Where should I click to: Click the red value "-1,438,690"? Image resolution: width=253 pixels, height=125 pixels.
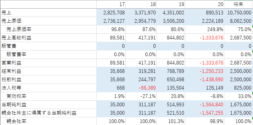point(204,80)
